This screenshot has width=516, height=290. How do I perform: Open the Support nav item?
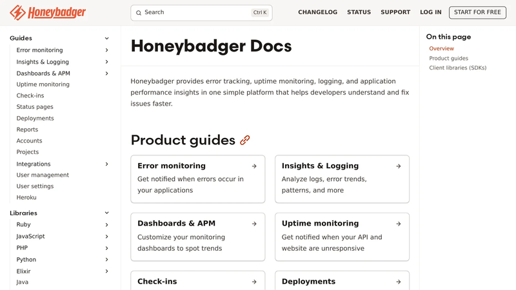point(395,12)
